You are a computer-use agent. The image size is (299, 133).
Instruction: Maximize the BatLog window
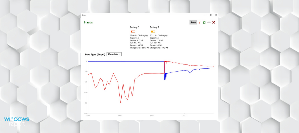(211, 15)
